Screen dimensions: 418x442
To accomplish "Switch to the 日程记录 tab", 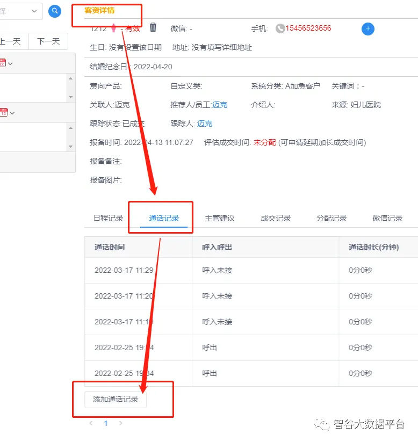I will point(108,218).
